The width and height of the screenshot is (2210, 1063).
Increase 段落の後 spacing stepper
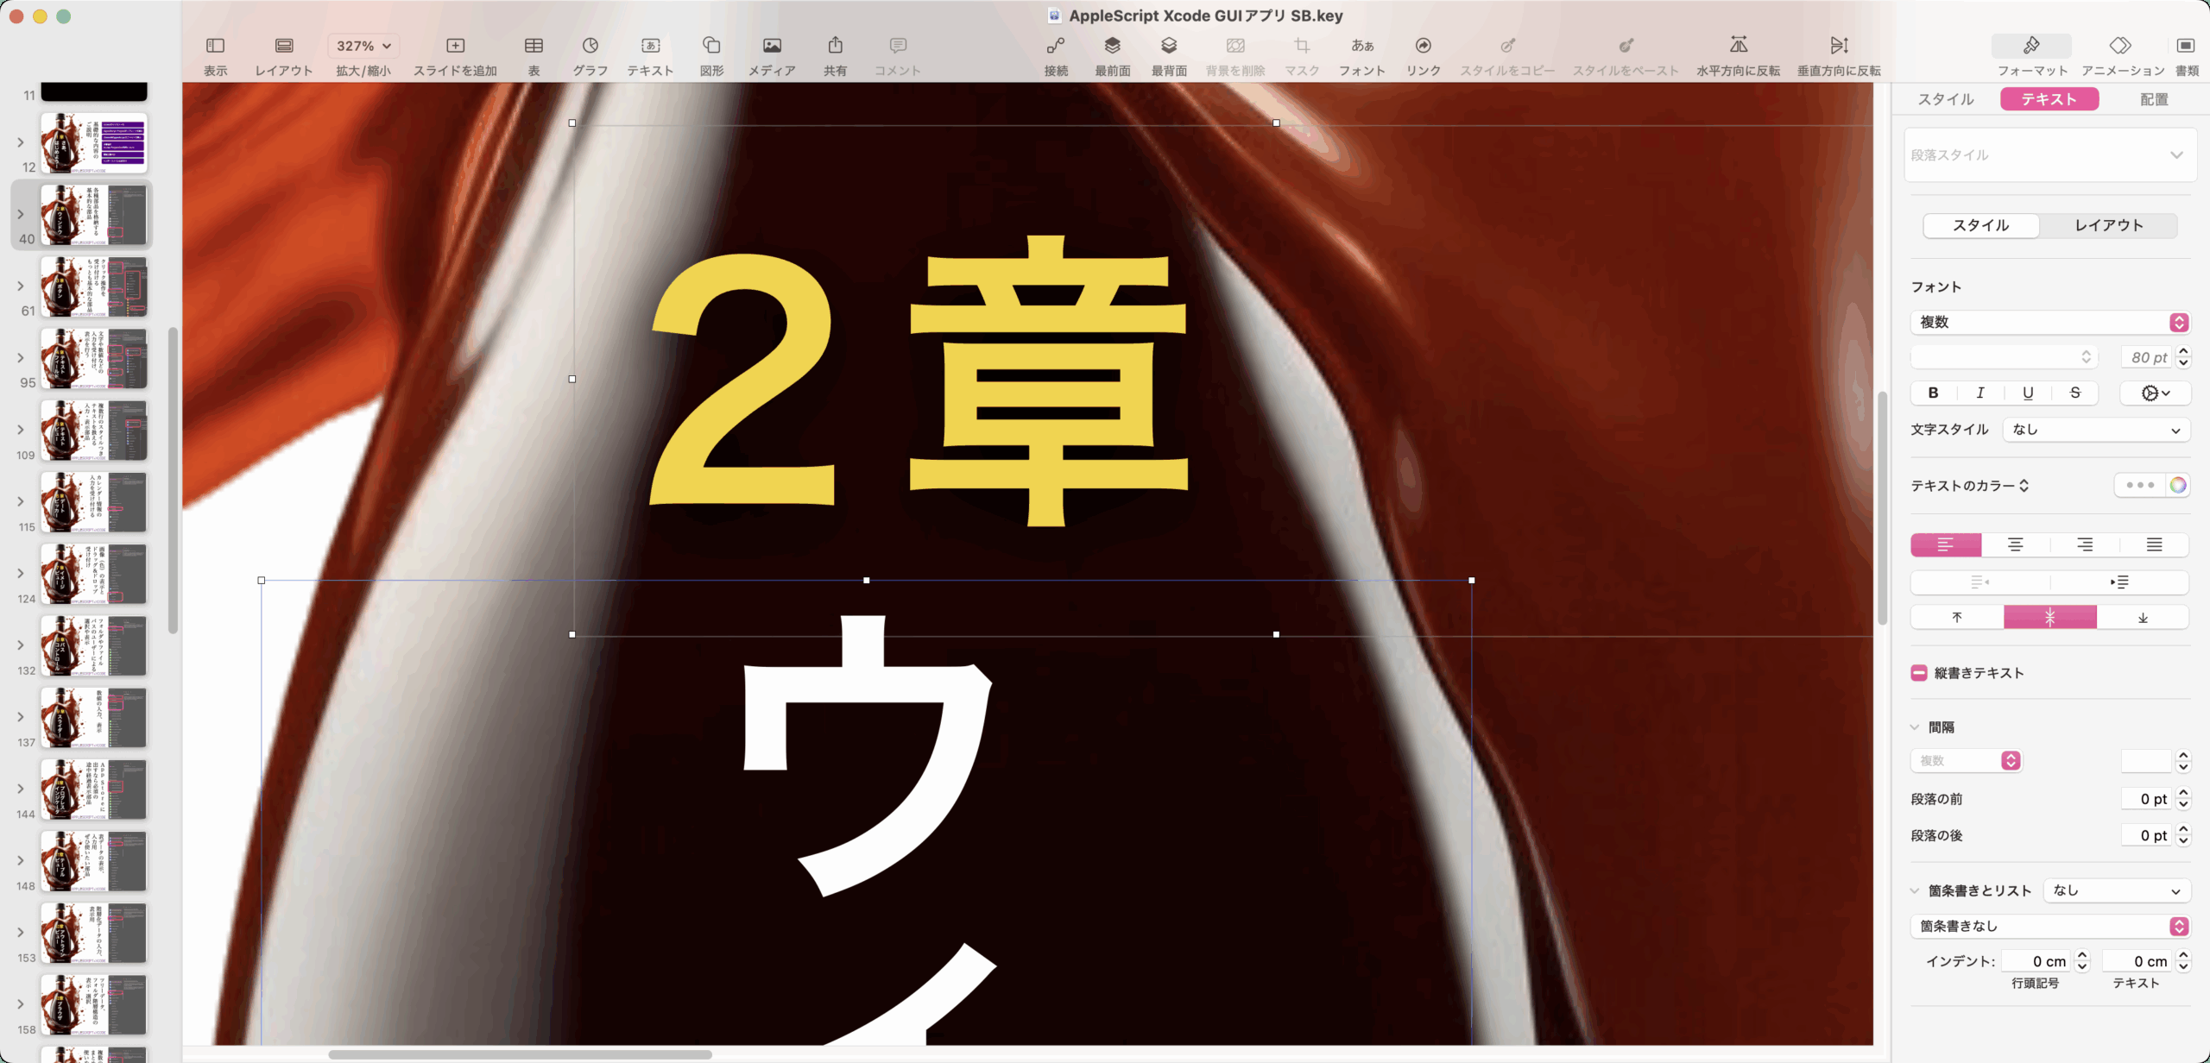[2183, 830]
